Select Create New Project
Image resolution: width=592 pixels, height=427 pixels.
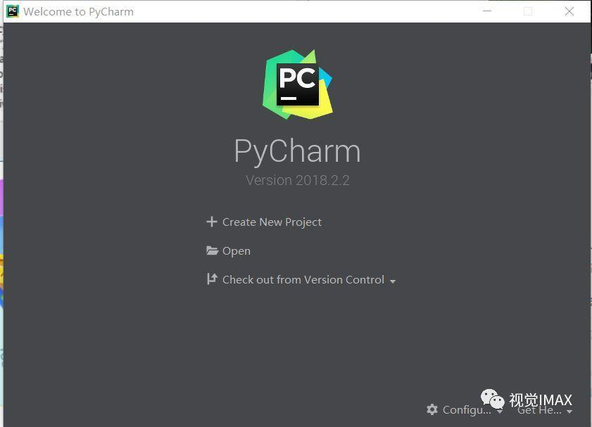click(x=272, y=222)
